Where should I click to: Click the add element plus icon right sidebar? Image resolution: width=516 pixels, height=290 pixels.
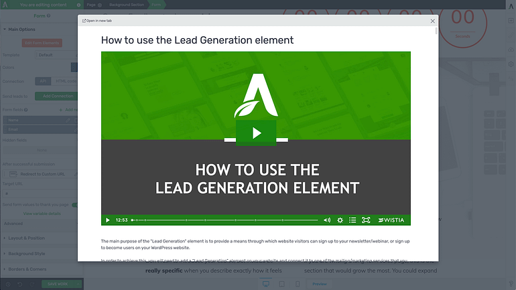click(511, 20)
